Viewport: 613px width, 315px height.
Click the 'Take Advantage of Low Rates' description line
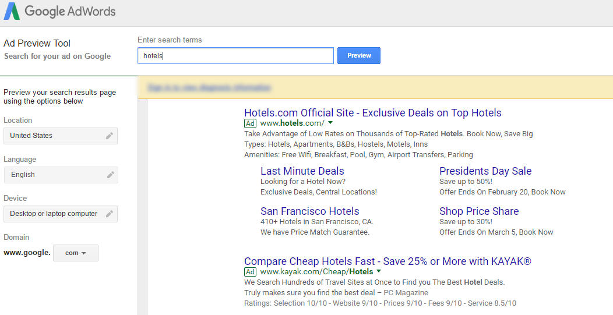[x=389, y=134]
